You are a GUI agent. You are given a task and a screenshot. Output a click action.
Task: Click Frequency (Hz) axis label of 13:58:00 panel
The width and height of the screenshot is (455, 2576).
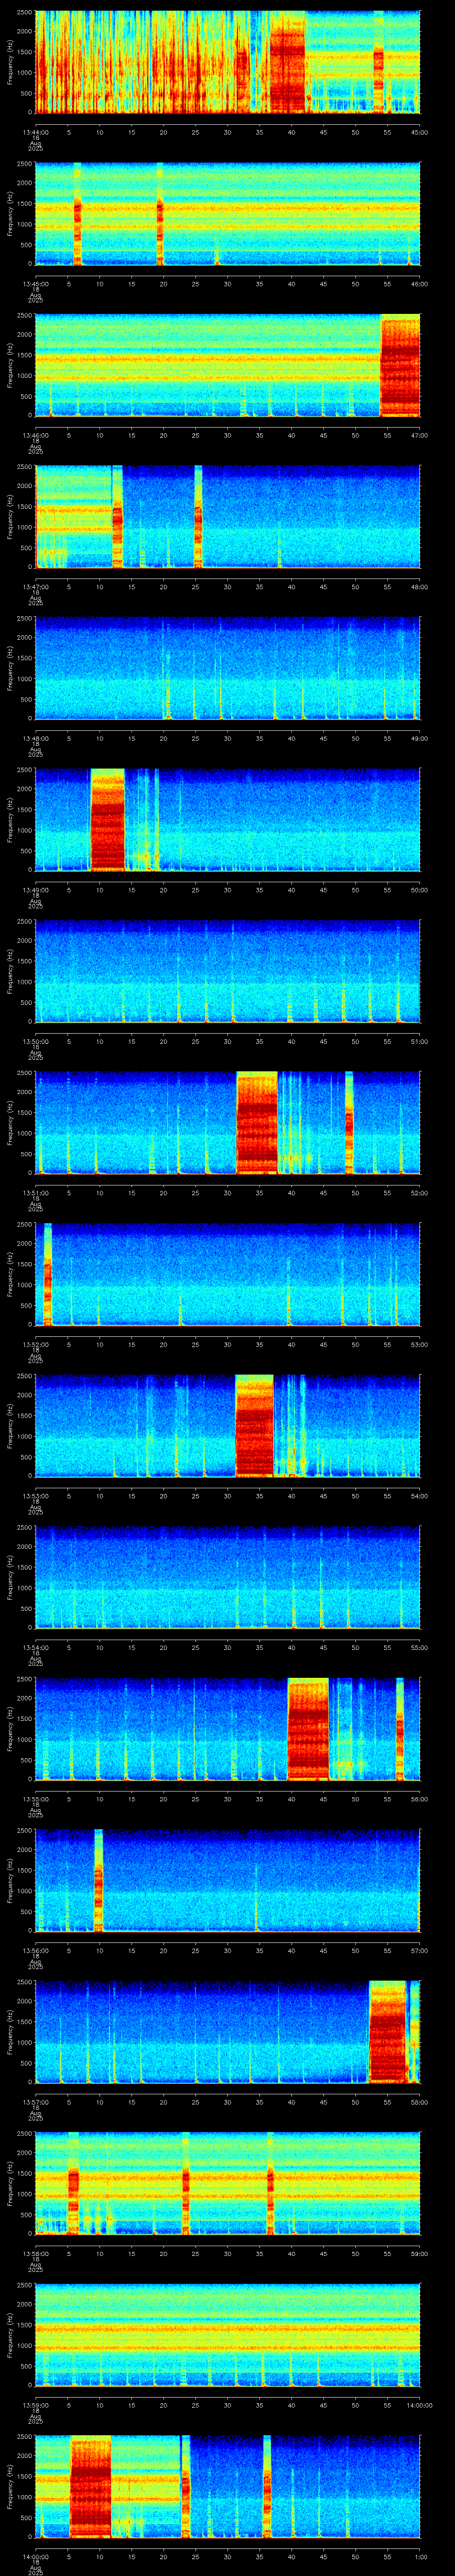point(11,2183)
